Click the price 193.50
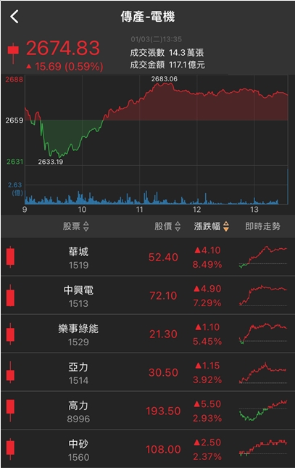295x468 pixels. click(164, 411)
